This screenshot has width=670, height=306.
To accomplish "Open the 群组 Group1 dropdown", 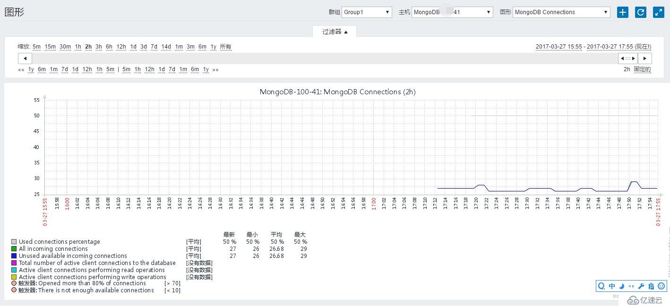I will point(367,12).
